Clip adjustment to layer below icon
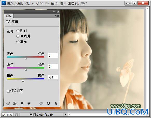This screenshot has width=151, height=118. click(22, 103)
